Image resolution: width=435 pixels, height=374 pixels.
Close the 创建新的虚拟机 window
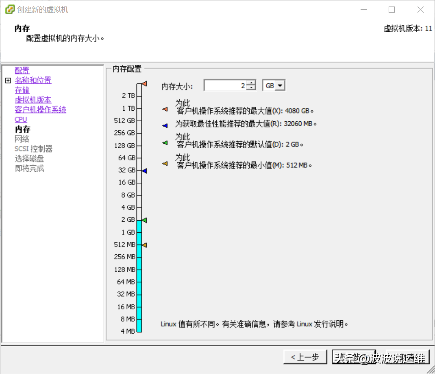click(421, 10)
